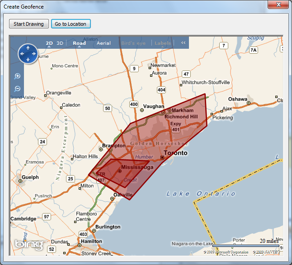This screenshot has height=265, width=292.
Task: Click route 52 shield
Action: click(52, 249)
